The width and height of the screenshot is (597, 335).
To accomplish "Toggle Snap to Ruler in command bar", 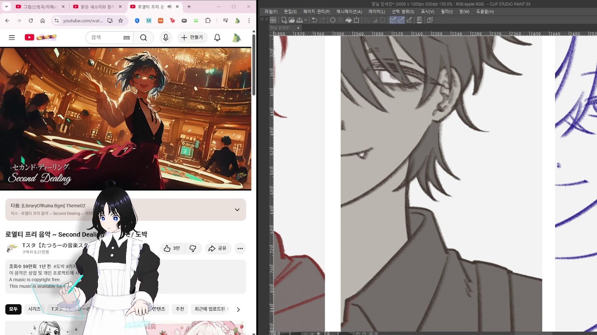I will 393,20.
